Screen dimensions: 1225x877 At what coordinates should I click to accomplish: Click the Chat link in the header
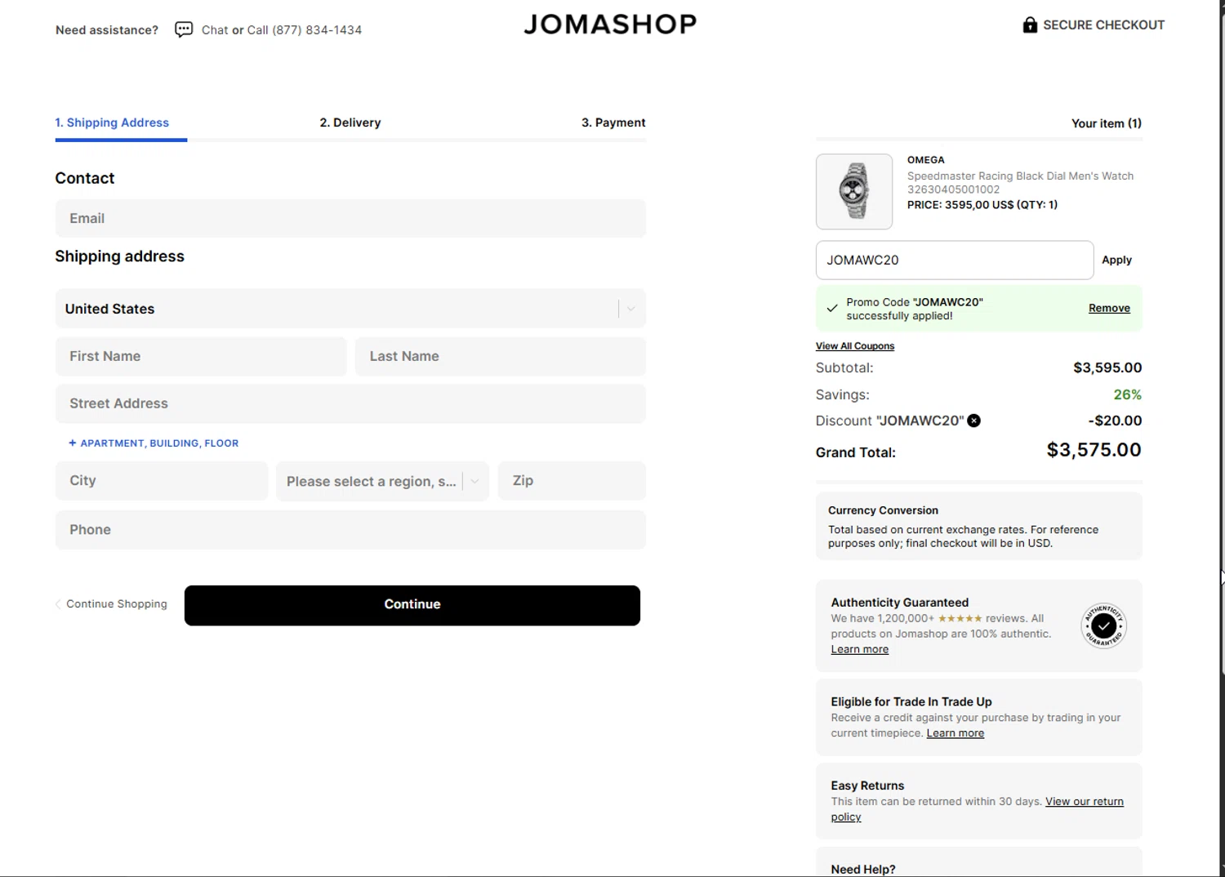point(215,29)
